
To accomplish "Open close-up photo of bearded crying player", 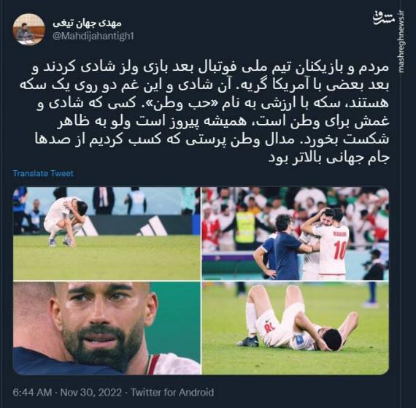I will pyautogui.click(x=107, y=328).
